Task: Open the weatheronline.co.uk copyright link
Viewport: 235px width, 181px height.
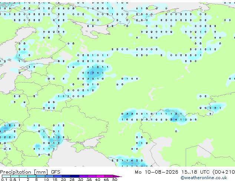Action: (204, 178)
